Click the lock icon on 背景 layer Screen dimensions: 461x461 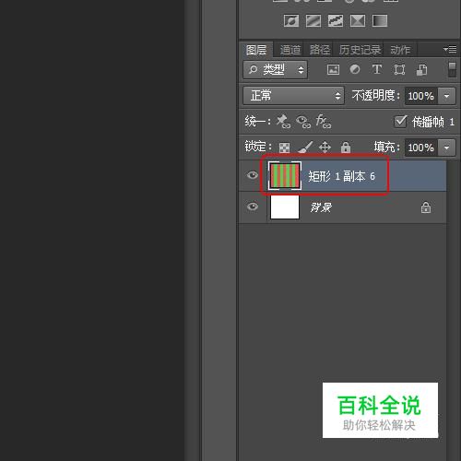pyautogui.click(x=426, y=207)
